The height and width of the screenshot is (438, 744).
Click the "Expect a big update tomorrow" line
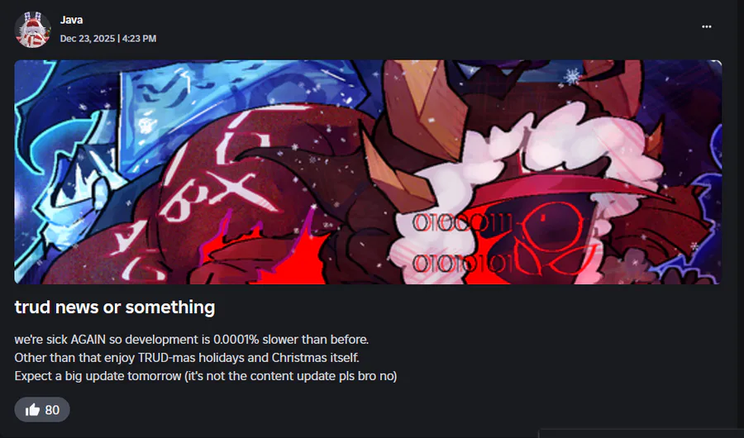click(x=206, y=376)
